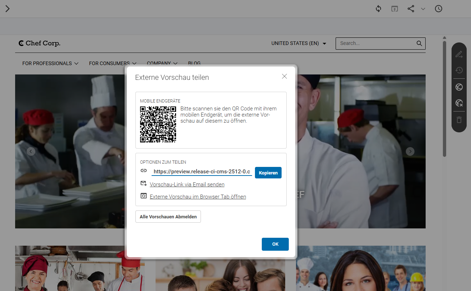This screenshot has height=291, width=471.
Task: Click the edit pencil icon in side toolbar
Action: [x=459, y=54]
